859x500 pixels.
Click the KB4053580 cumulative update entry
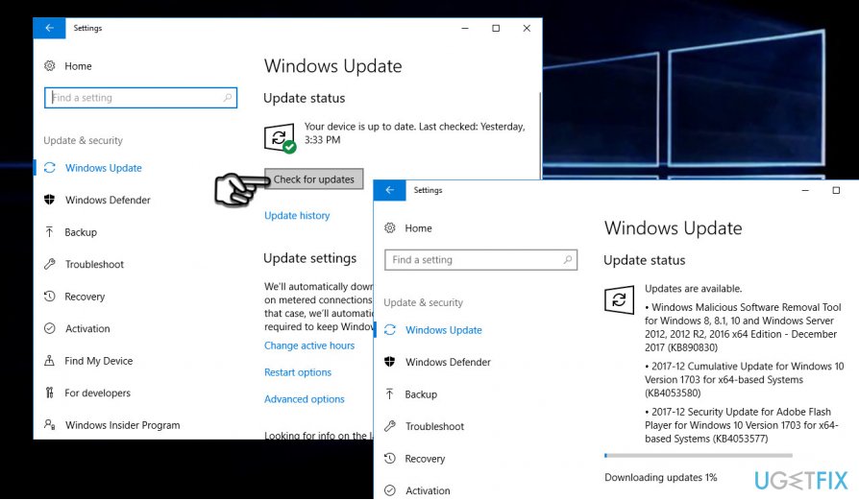(744, 379)
